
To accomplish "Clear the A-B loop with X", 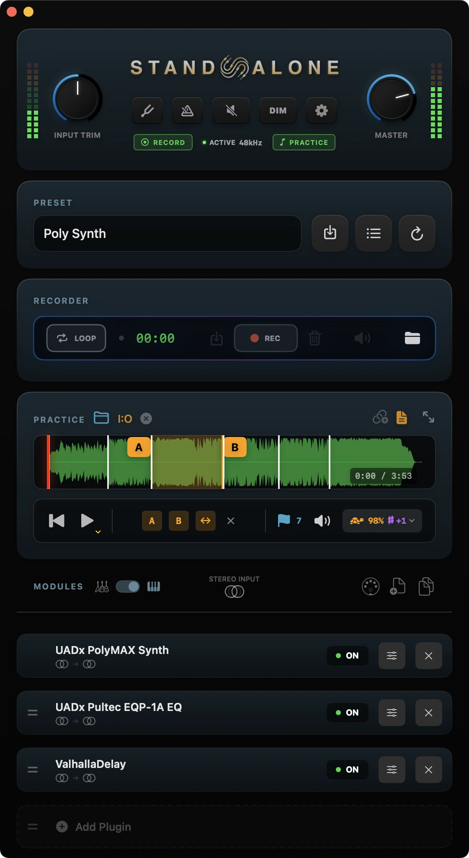I will tap(231, 521).
